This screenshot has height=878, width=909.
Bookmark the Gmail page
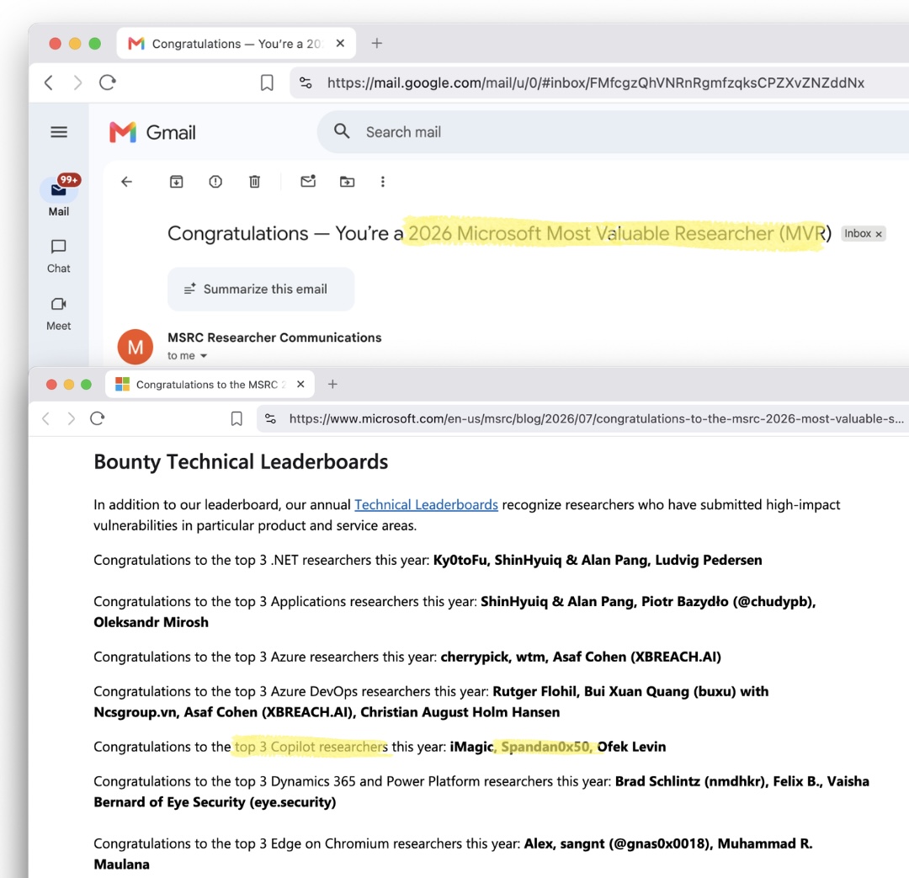coord(267,83)
